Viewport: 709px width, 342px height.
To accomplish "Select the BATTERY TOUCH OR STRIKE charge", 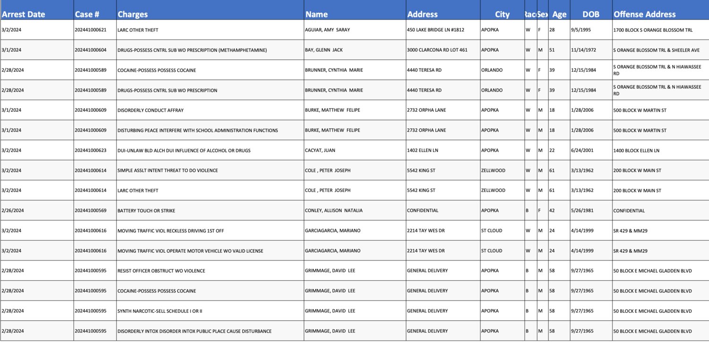I will 146,210.
